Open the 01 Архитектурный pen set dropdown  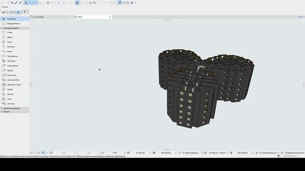tap(192, 153)
